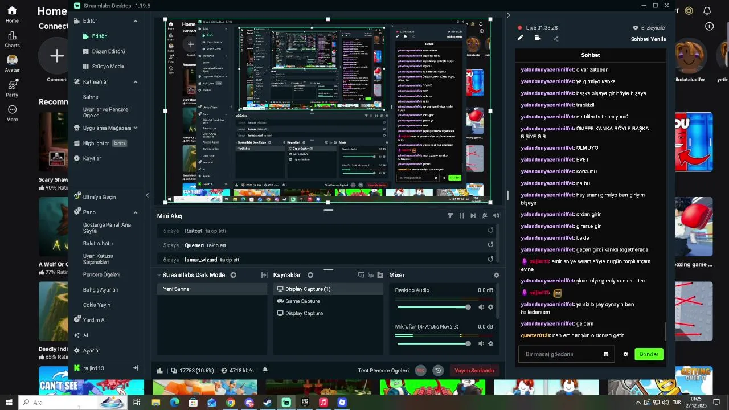Image resolution: width=729 pixels, height=410 pixels.
Task: Select the Yeni Sahne scene
Action: pos(212,289)
